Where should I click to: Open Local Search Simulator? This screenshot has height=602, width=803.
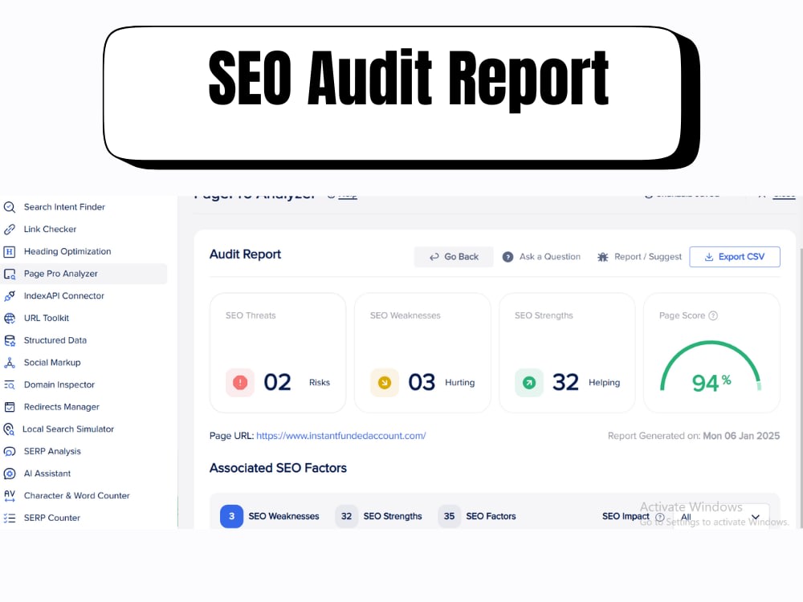tap(68, 429)
